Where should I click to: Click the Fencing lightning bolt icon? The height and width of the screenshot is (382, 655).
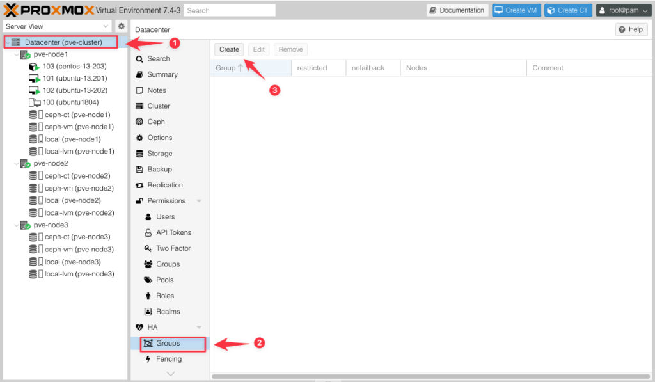(x=148, y=359)
